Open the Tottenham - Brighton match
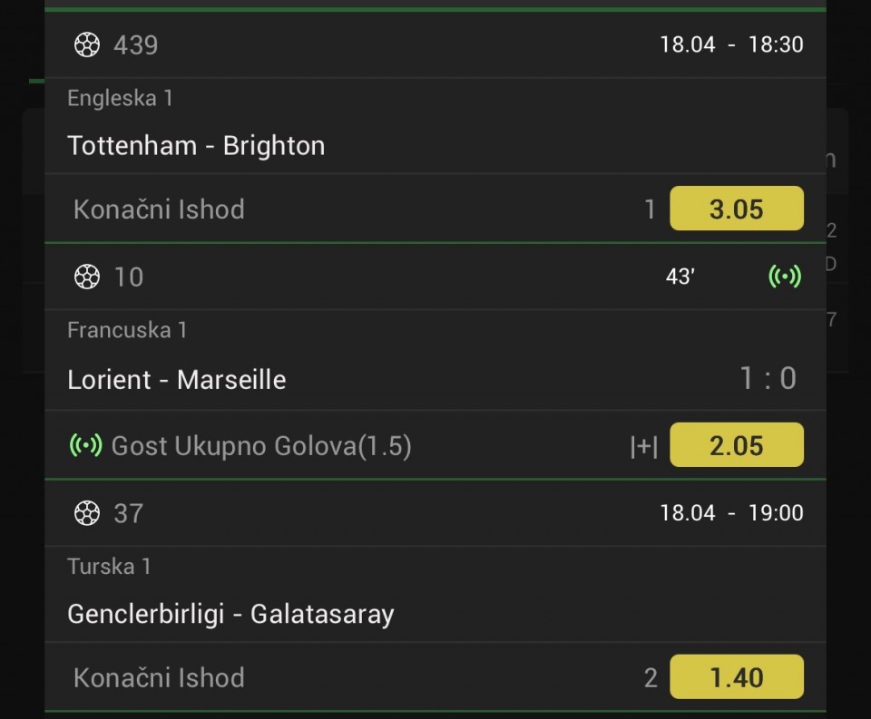The width and height of the screenshot is (871, 719). point(196,146)
